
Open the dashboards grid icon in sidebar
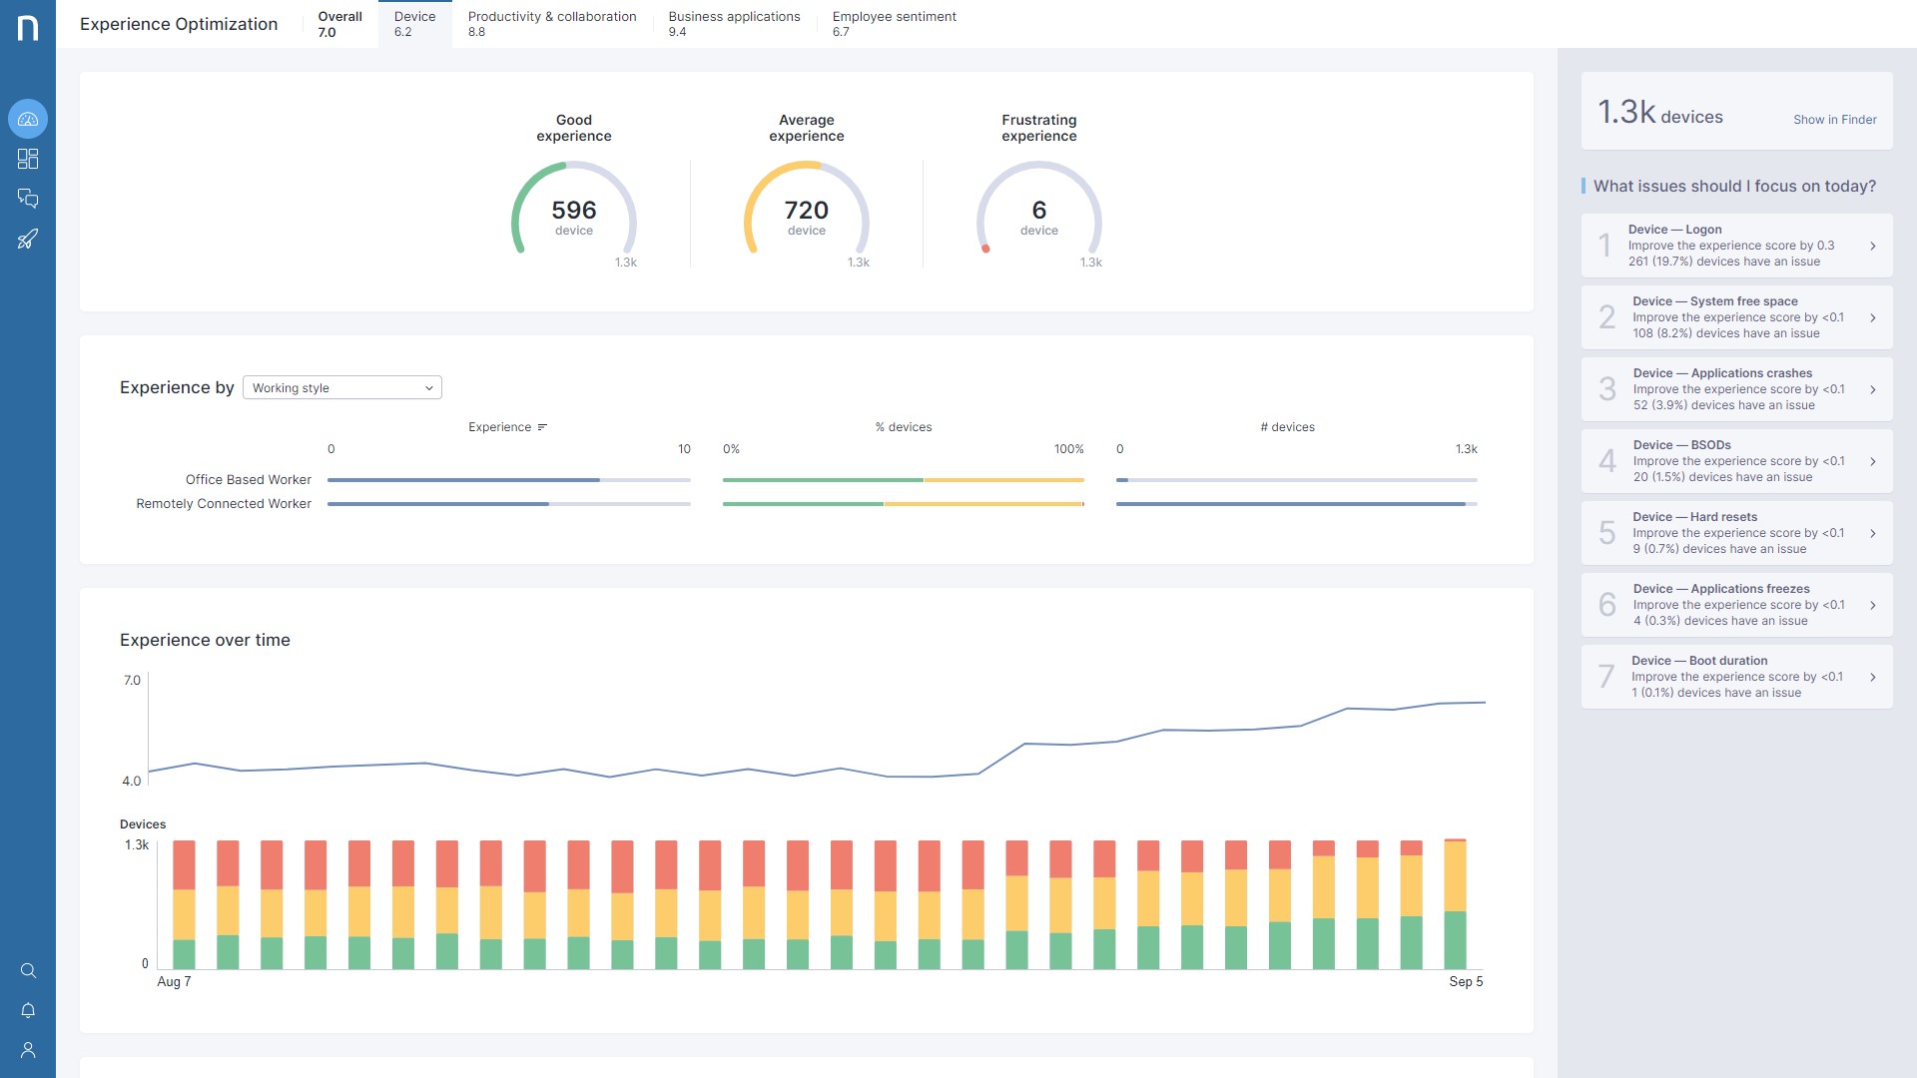[x=28, y=159]
